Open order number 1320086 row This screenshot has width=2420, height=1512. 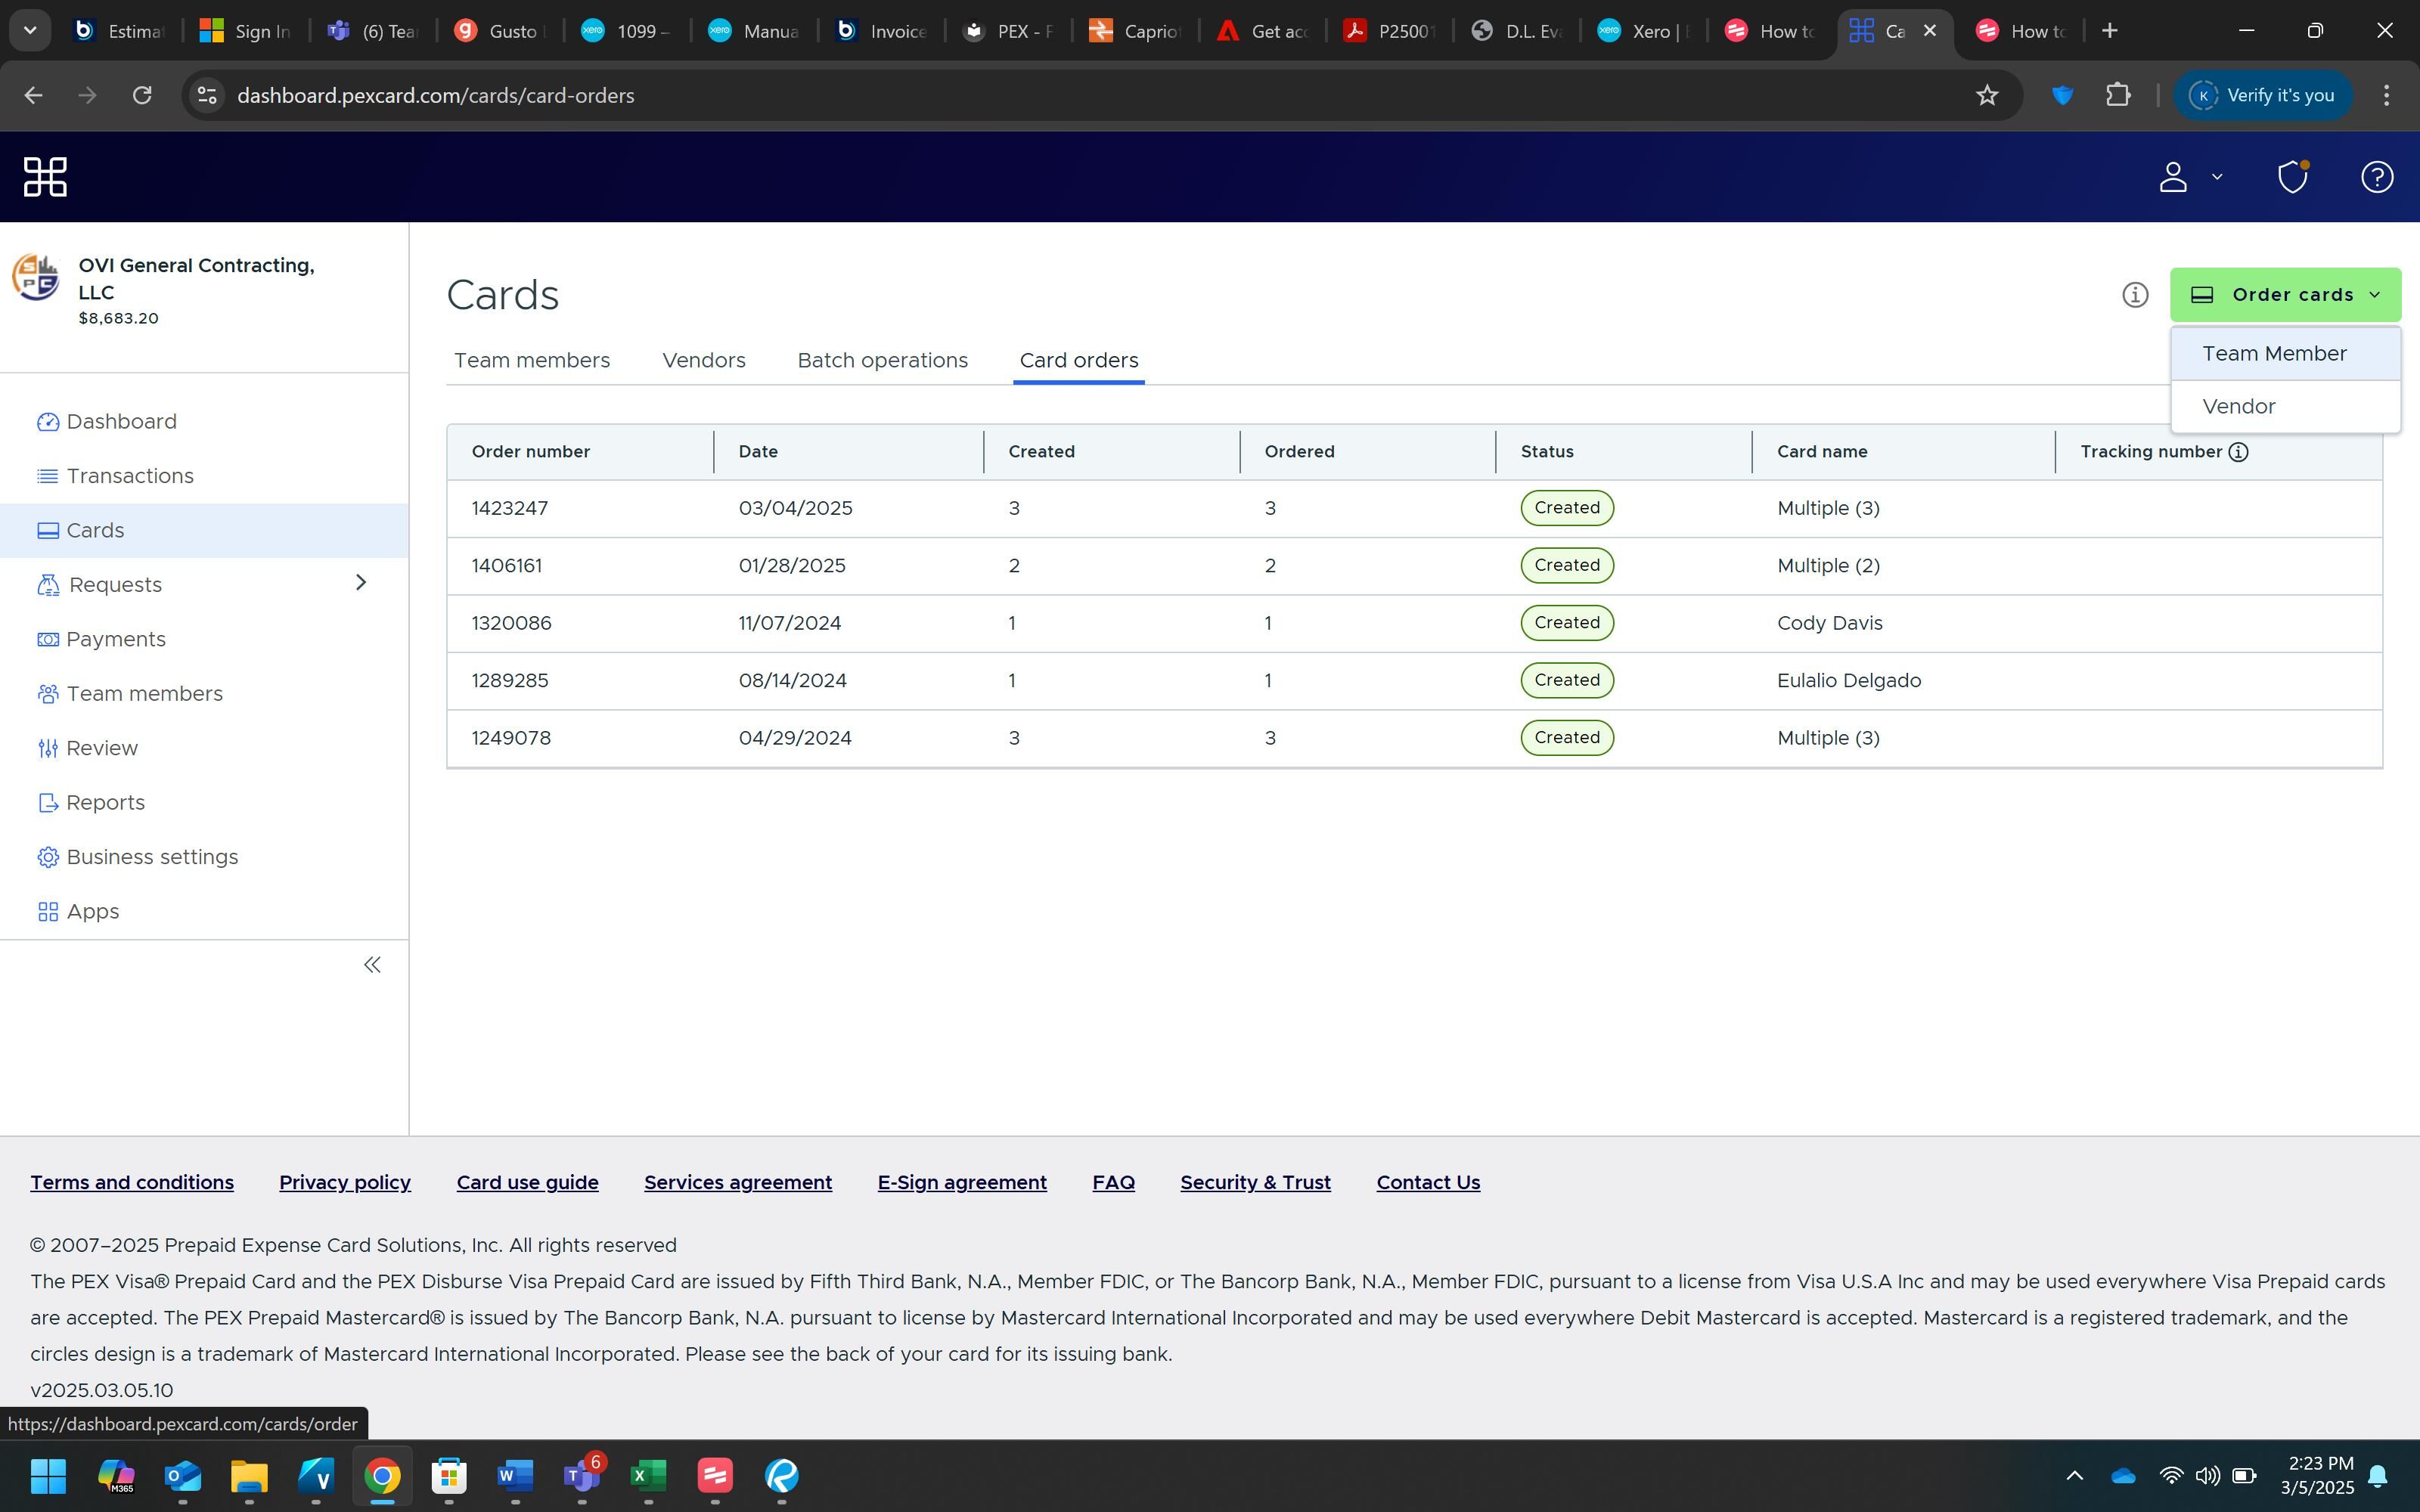click(x=511, y=623)
